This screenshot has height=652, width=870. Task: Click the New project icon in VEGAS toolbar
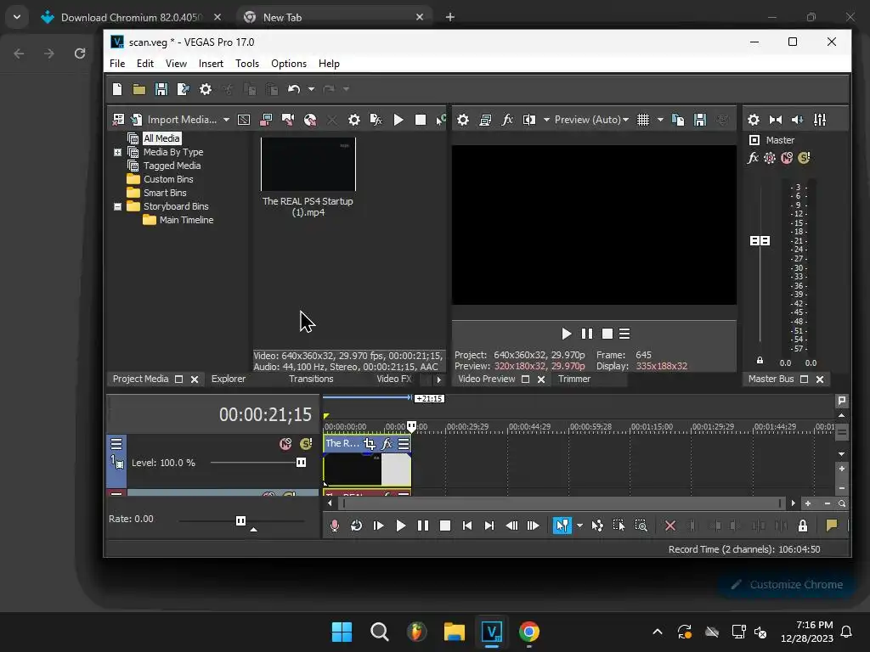pos(117,89)
